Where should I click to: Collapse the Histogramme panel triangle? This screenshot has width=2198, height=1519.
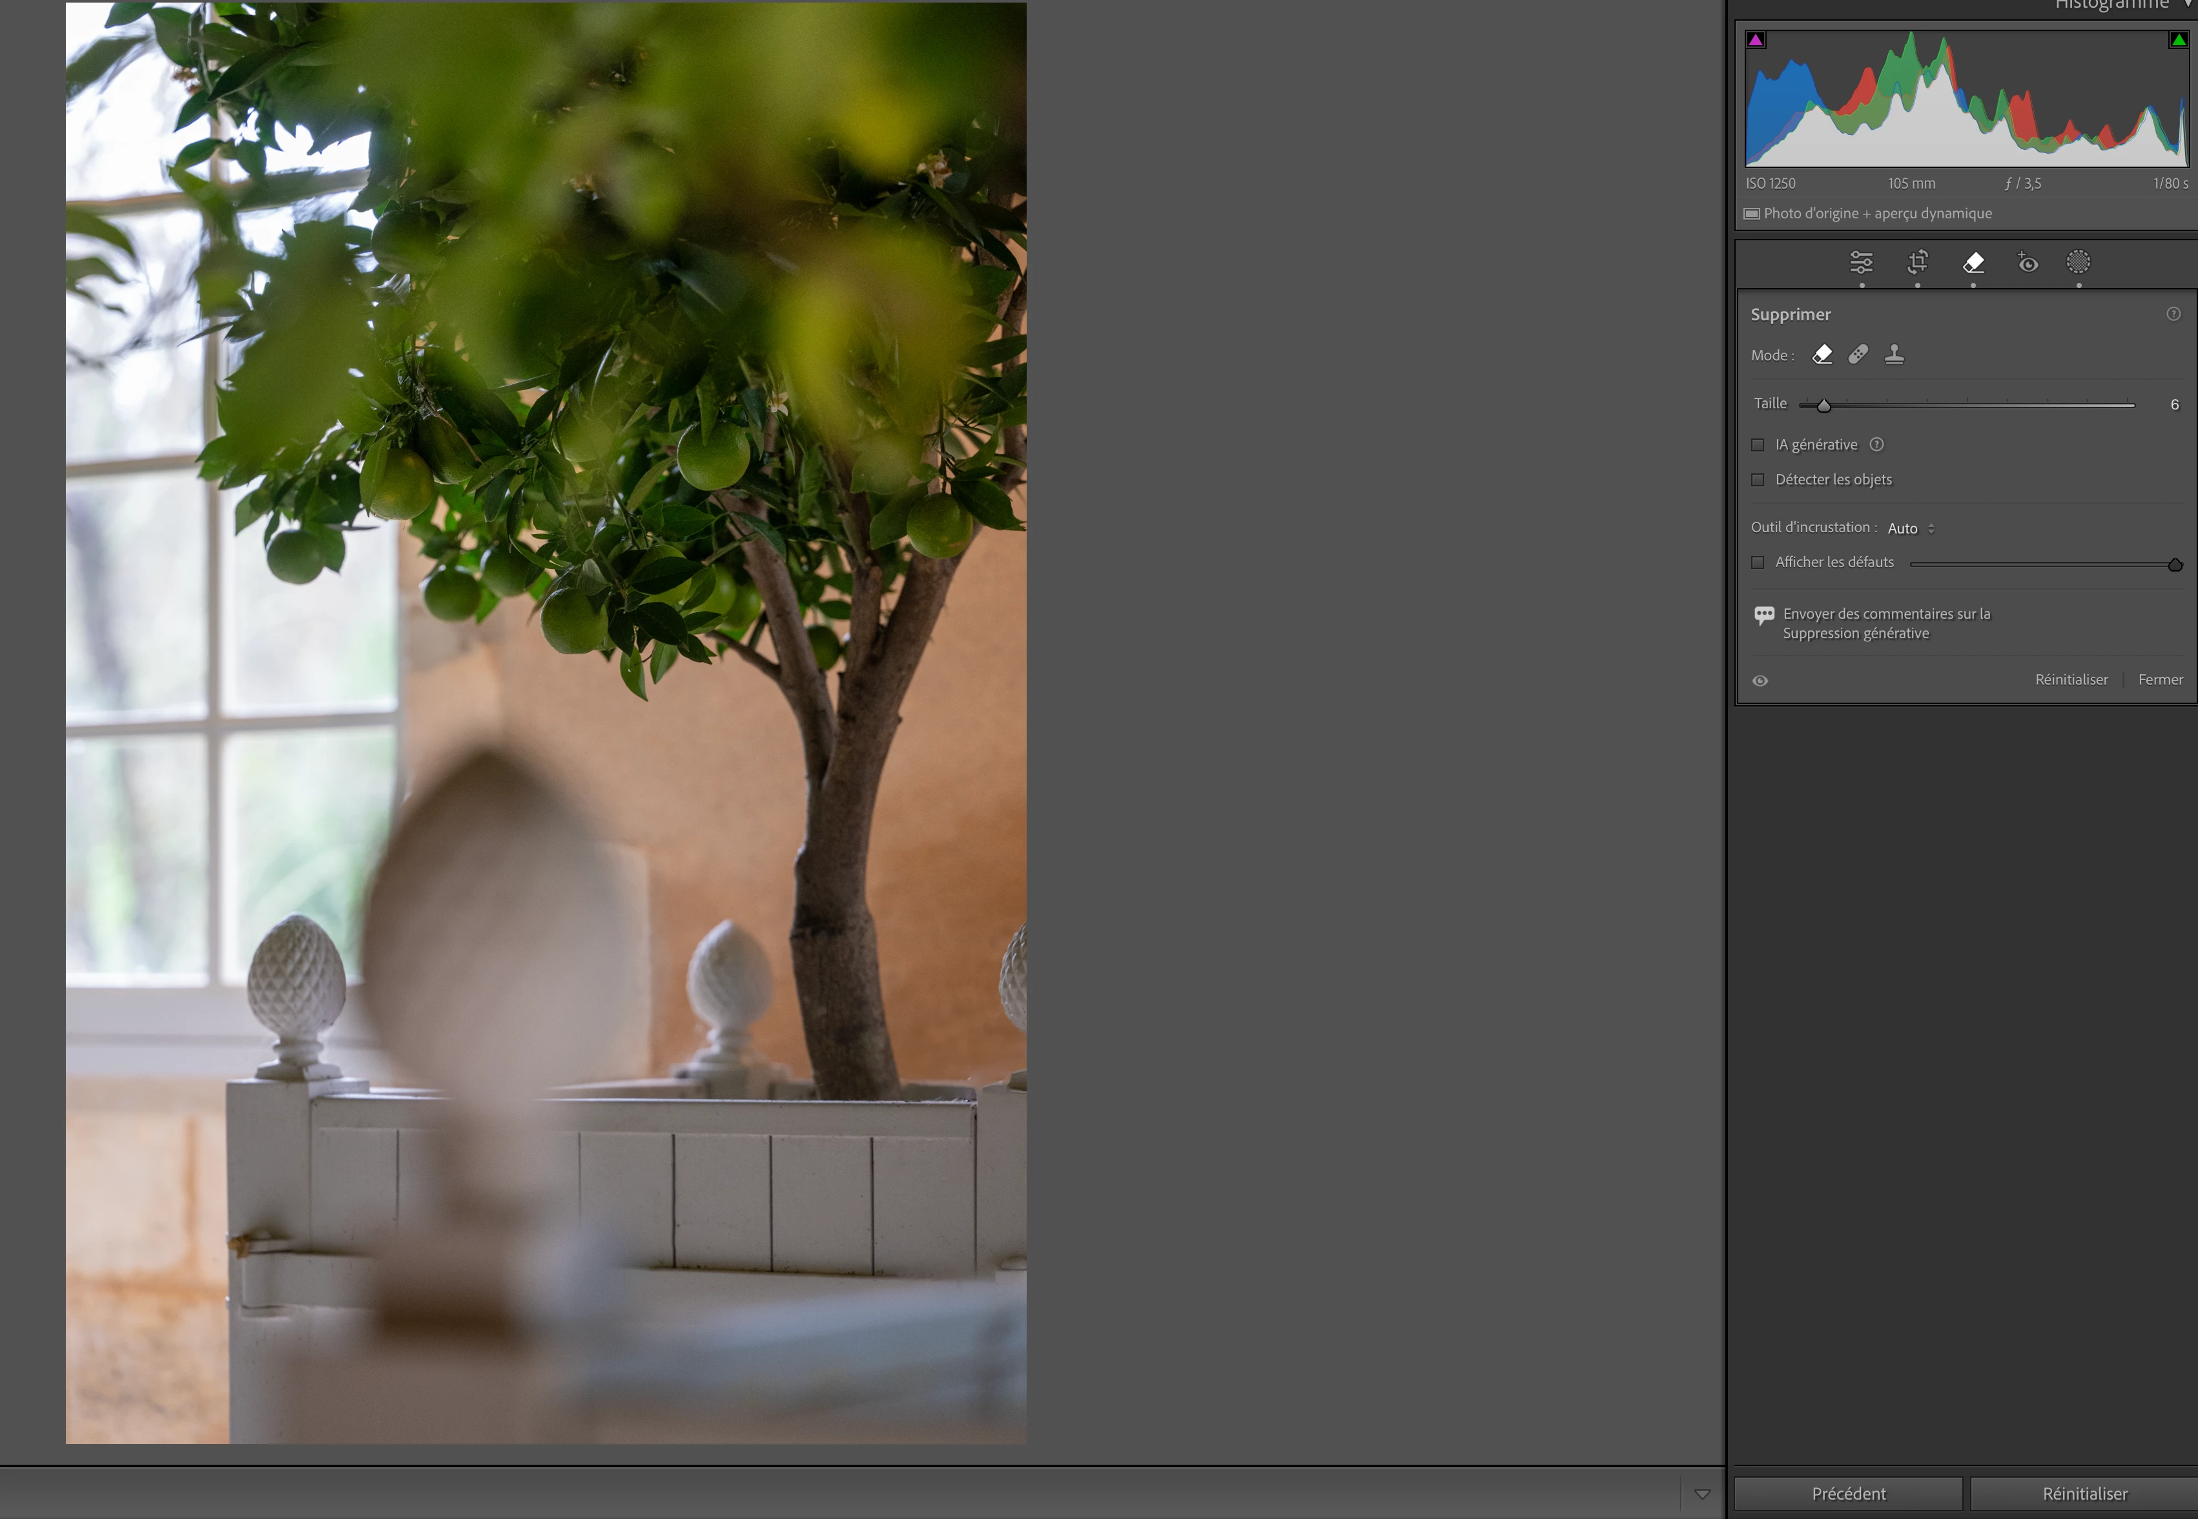point(2188,4)
